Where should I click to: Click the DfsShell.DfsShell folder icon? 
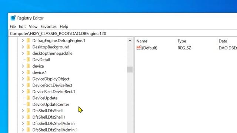pos(28,110)
